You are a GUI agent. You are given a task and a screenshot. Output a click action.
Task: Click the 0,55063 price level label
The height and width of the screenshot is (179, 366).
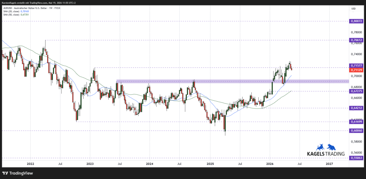coord(356,158)
